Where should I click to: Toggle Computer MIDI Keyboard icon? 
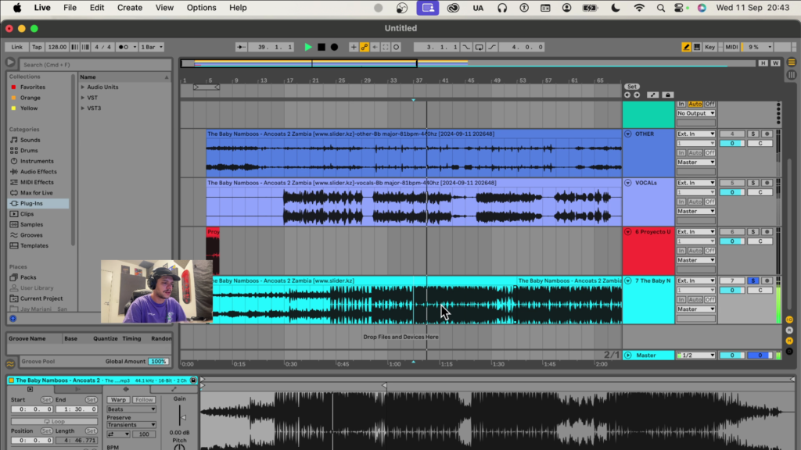coord(697,47)
